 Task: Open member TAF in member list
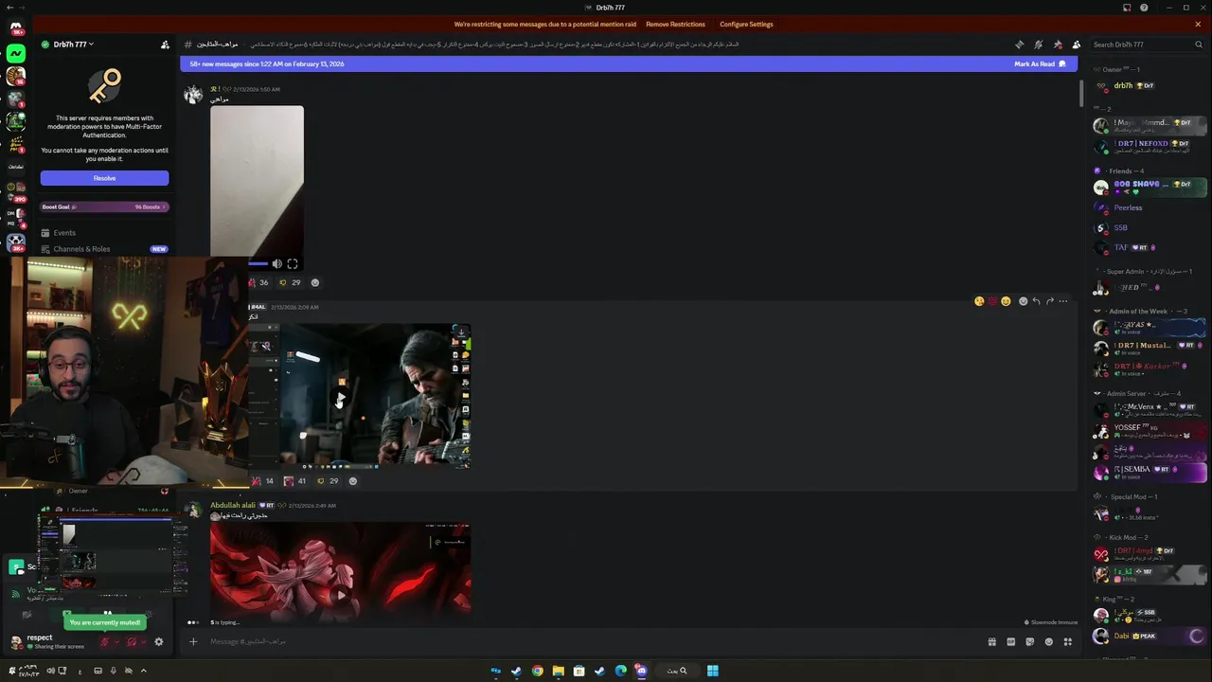pyautogui.click(x=1150, y=247)
